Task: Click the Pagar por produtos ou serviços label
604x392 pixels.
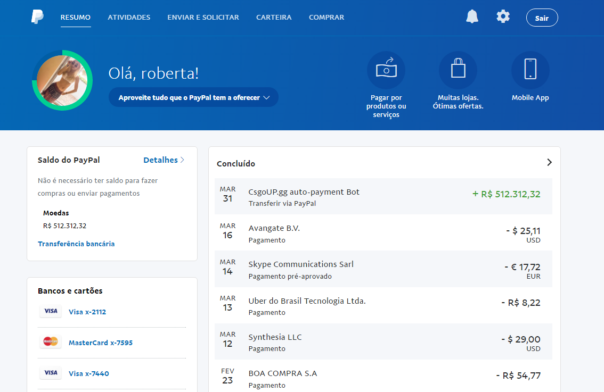Action: (386, 106)
